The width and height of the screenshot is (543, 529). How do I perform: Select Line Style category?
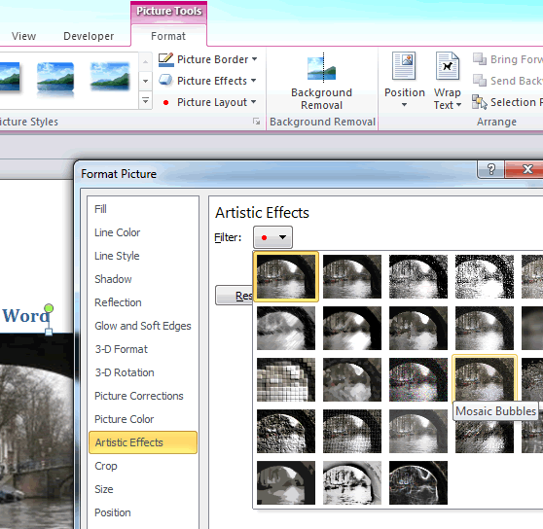pos(143,256)
